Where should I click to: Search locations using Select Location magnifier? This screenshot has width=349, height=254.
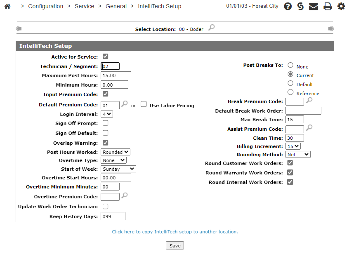(x=212, y=28)
